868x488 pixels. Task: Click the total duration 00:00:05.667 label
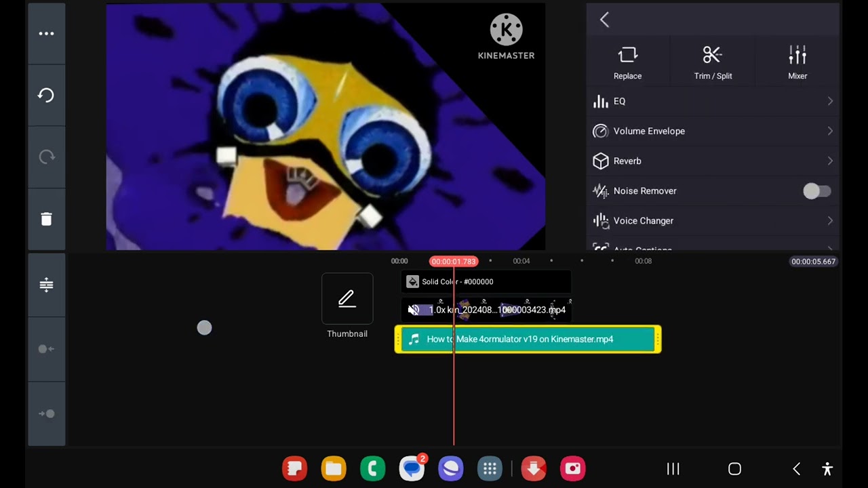[x=814, y=262]
